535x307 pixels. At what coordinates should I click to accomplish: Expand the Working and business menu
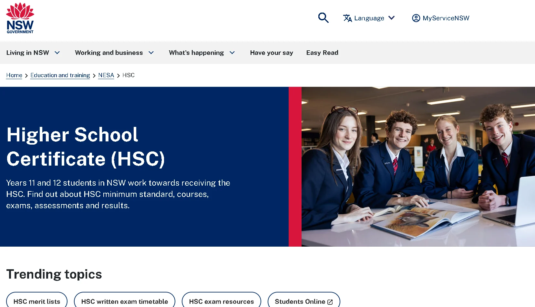pyautogui.click(x=114, y=53)
